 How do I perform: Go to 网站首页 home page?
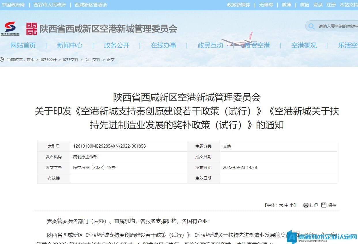[x=23, y=45]
